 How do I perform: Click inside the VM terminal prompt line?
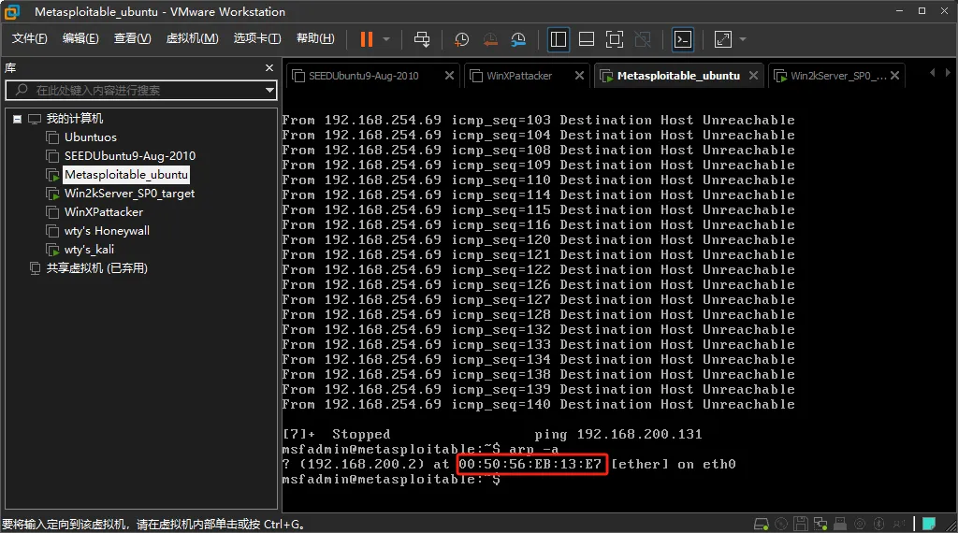click(391, 480)
